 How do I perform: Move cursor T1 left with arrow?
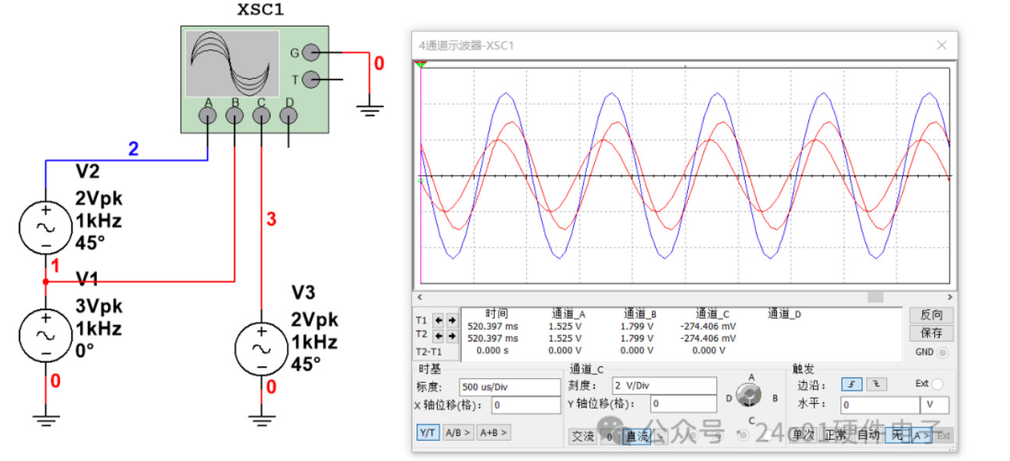439,320
